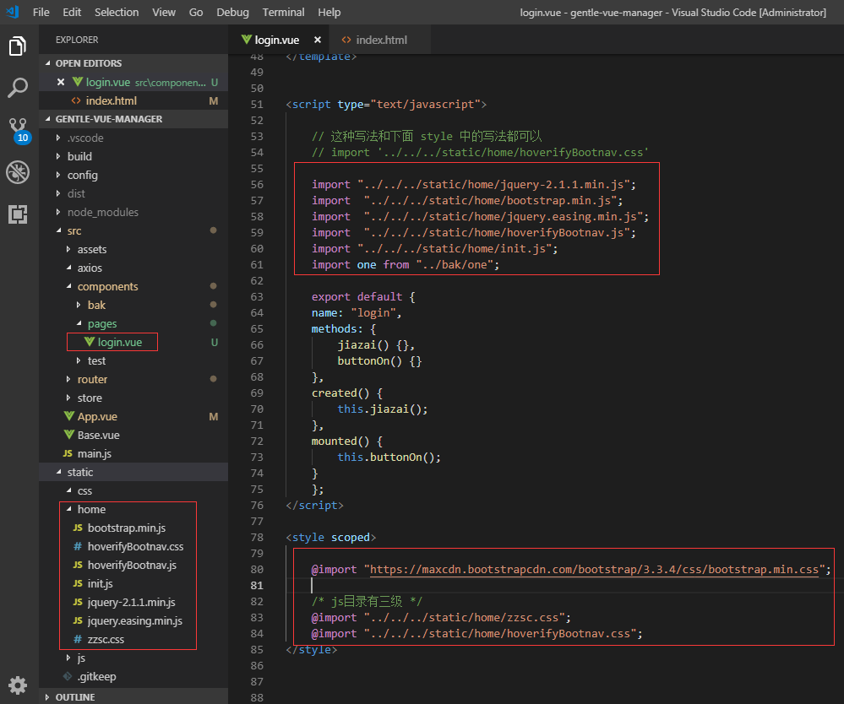Collapse the axios folder
Image resolution: width=844 pixels, height=704 pixels.
(133, 268)
